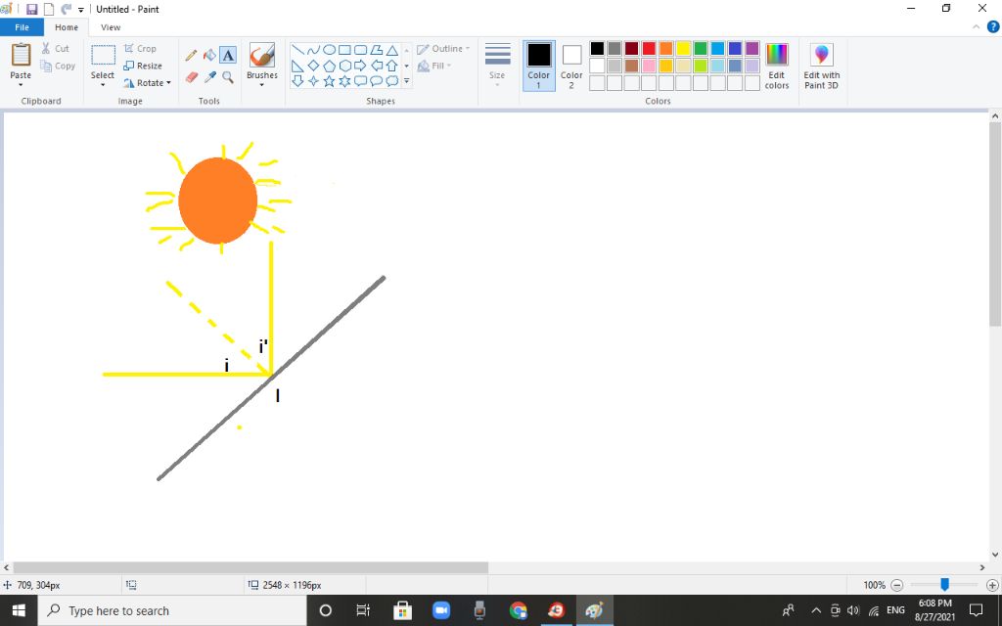
Task: Open Customize Quick Access Toolbar dropdown
Action: 81,10
